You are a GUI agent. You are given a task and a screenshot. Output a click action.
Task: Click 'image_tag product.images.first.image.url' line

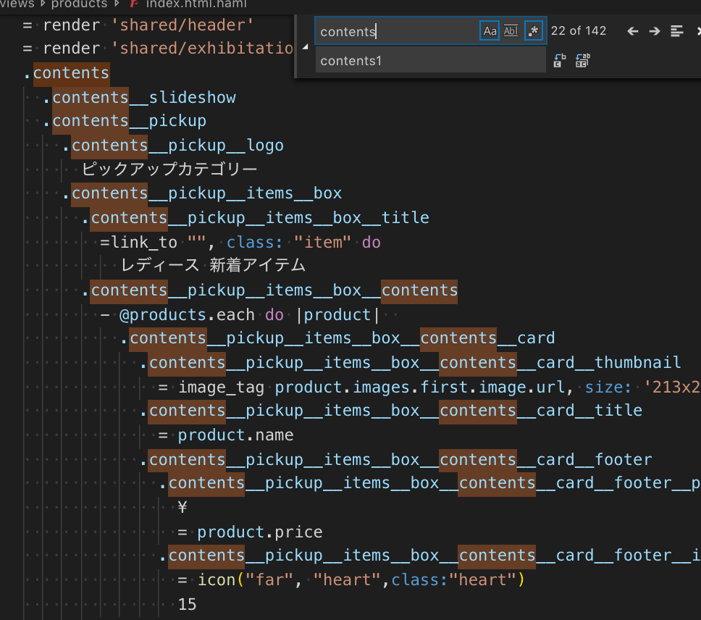click(x=429, y=387)
